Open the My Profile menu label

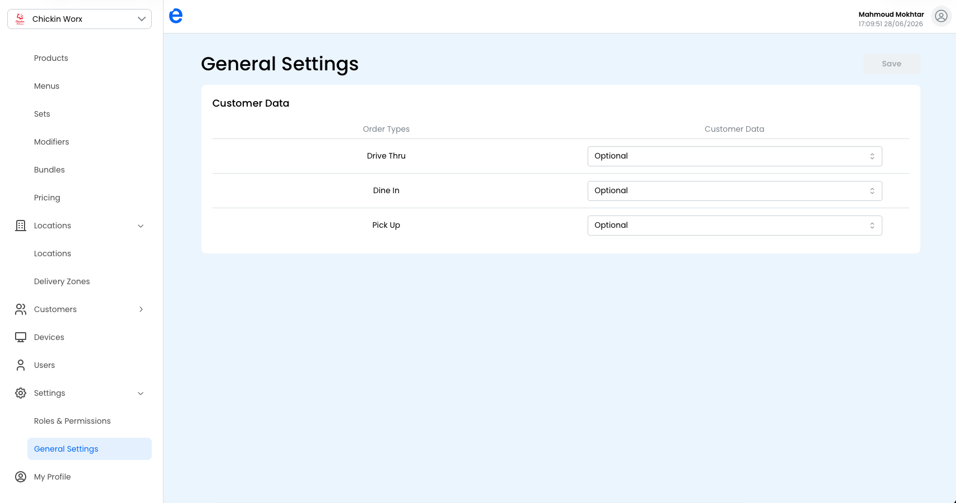52,477
